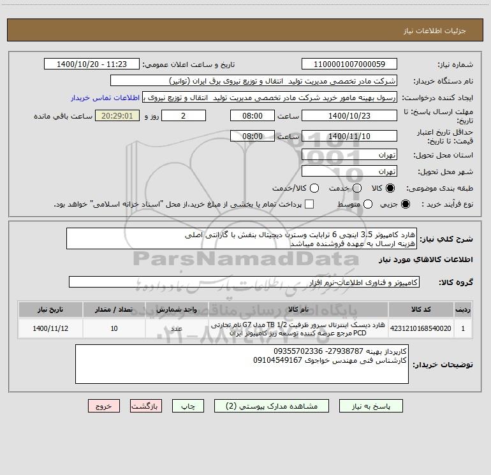This screenshot has width=491, height=475.
Task: Click the delivery city field تهران
Action: point(349,171)
